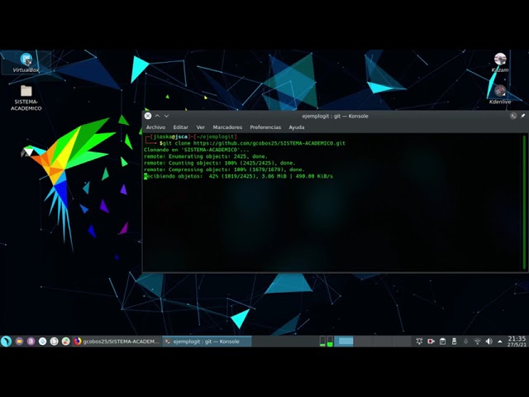This screenshot has height=397, width=529.
Task: Toggle the pin on all desktops button
Action: coord(522,116)
